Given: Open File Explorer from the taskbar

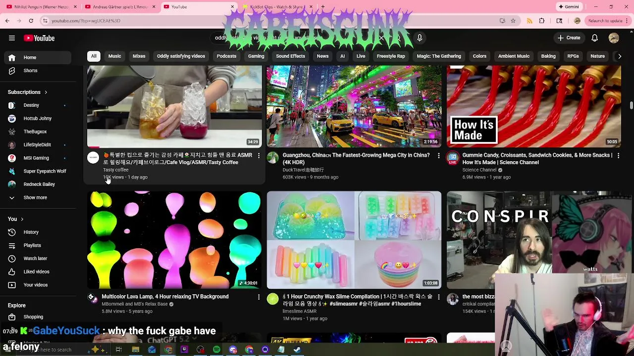Looking at the screenshot, I should 135,350.
